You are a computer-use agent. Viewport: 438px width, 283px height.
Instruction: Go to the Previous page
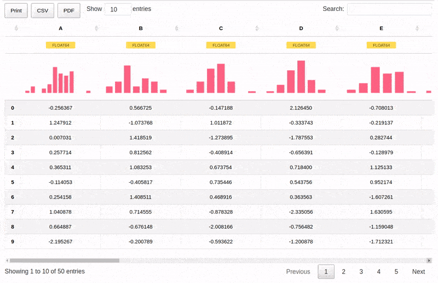click(298, 271)
